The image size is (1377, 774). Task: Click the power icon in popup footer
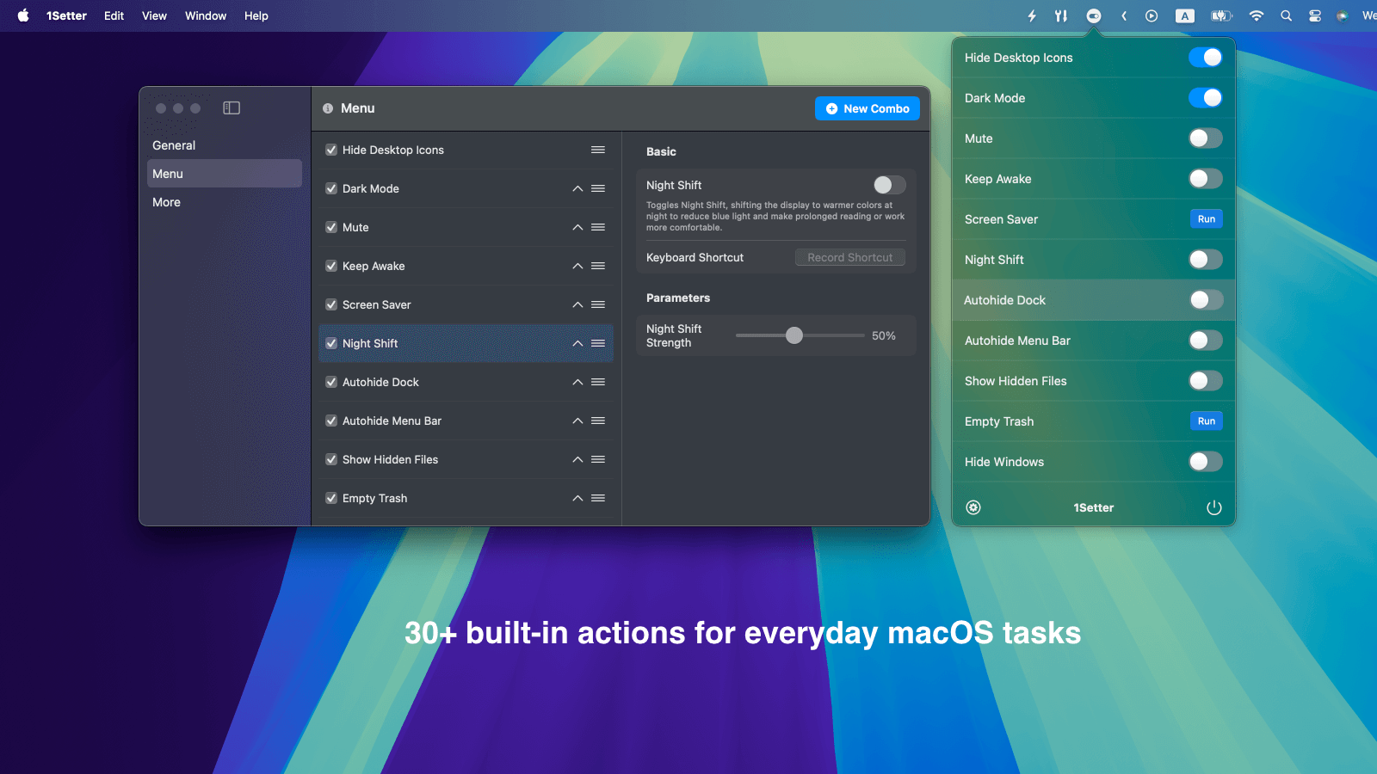point(1213,507)
